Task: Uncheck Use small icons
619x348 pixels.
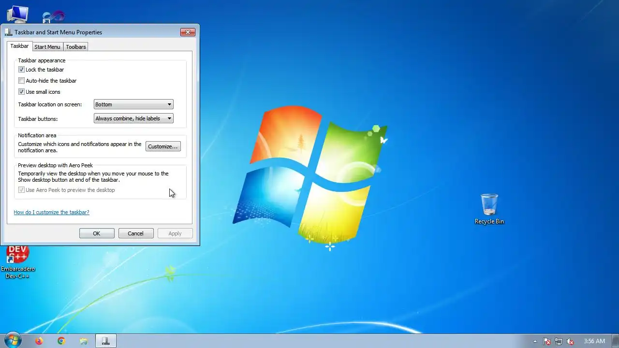Action: point(21,92)
